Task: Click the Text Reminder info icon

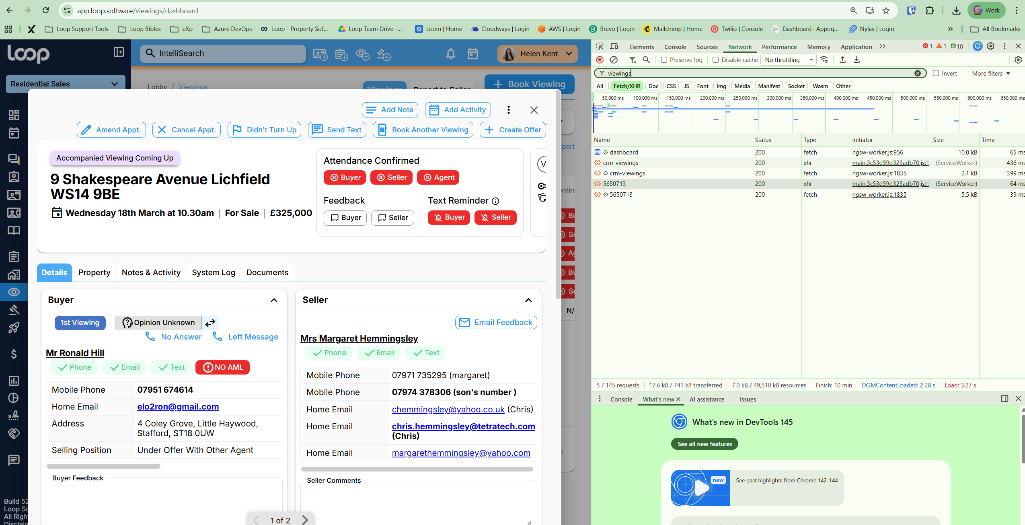Action: [496, 201]
